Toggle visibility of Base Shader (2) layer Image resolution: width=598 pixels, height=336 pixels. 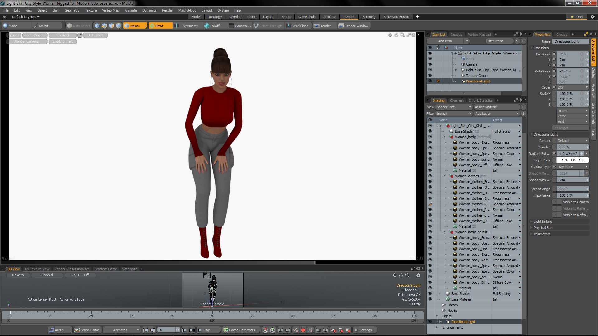(430, 131)
